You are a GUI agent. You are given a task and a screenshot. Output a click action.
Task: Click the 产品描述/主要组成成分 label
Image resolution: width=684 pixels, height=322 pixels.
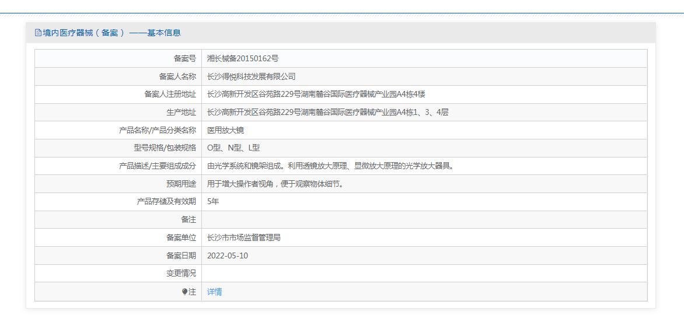[158, 166]
